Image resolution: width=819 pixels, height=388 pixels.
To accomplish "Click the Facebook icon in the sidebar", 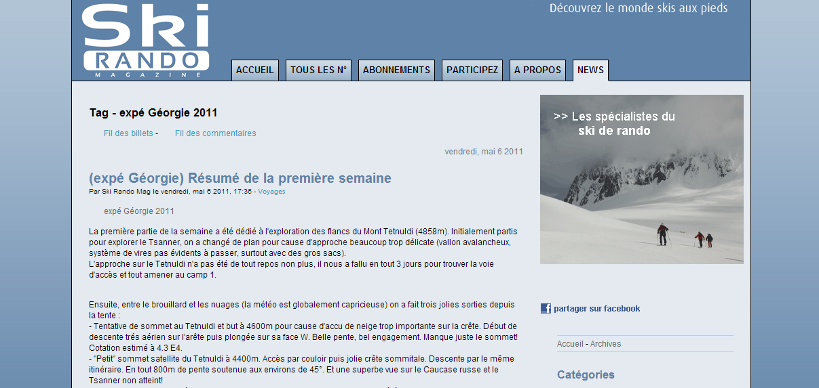I will [546, 309].
